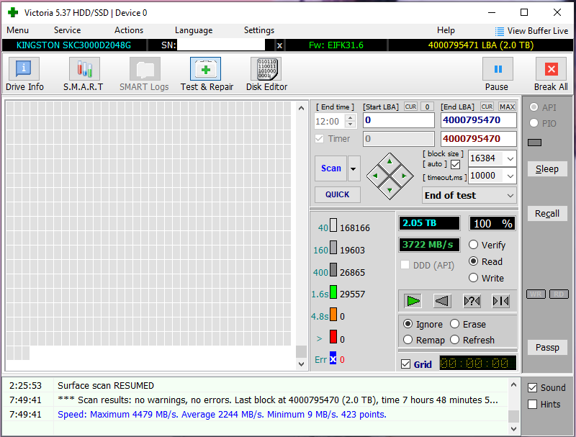
Task: Toggle the Grid checkbox
Action: 405,364
